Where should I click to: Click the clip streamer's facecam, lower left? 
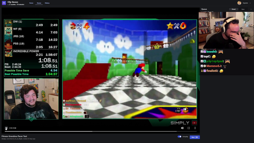pyautogui.click(x=31, y=99)
